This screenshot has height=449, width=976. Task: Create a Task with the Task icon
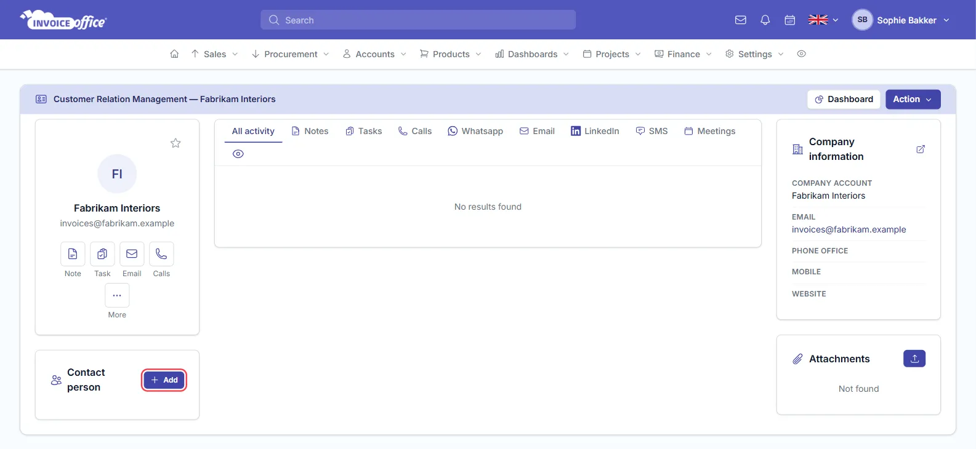pyautogui.click(x=102, y=253)
